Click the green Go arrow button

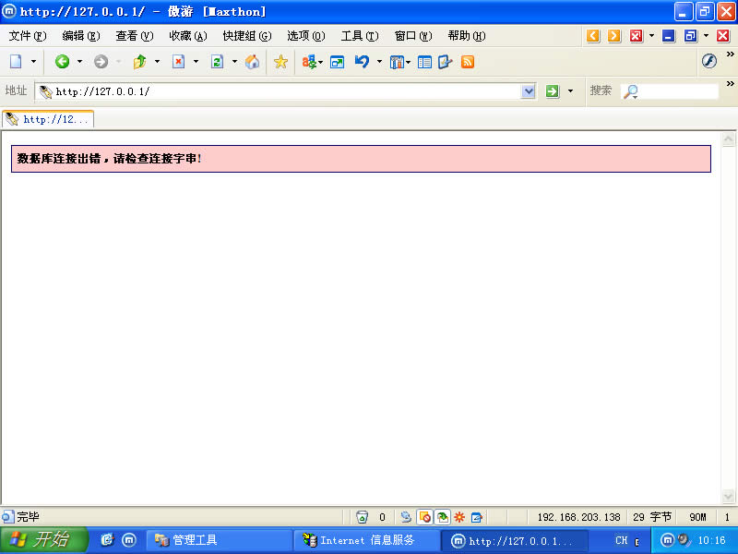(x=553, y=91)
